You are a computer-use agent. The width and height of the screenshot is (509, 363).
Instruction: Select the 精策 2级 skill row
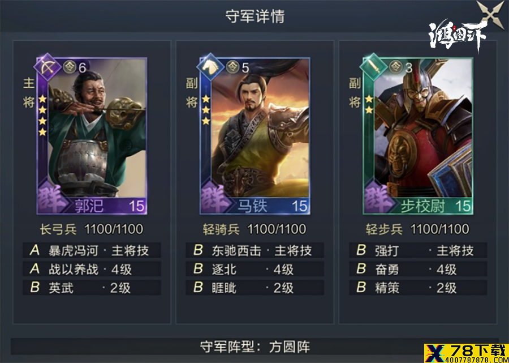pyautogui.click(x=418, y=288)
